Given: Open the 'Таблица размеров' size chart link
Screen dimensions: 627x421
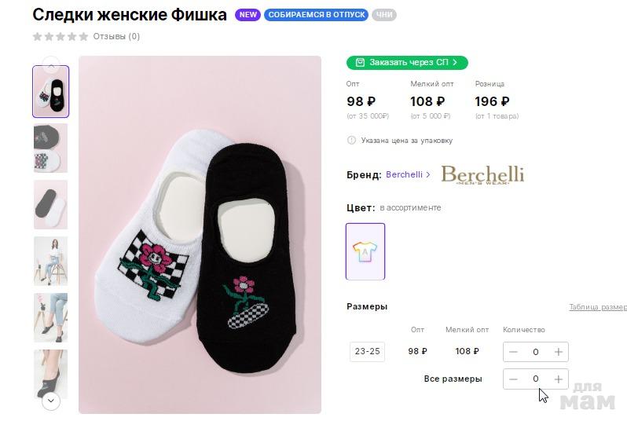Looking at the screenshot, I should coord(598,307).
